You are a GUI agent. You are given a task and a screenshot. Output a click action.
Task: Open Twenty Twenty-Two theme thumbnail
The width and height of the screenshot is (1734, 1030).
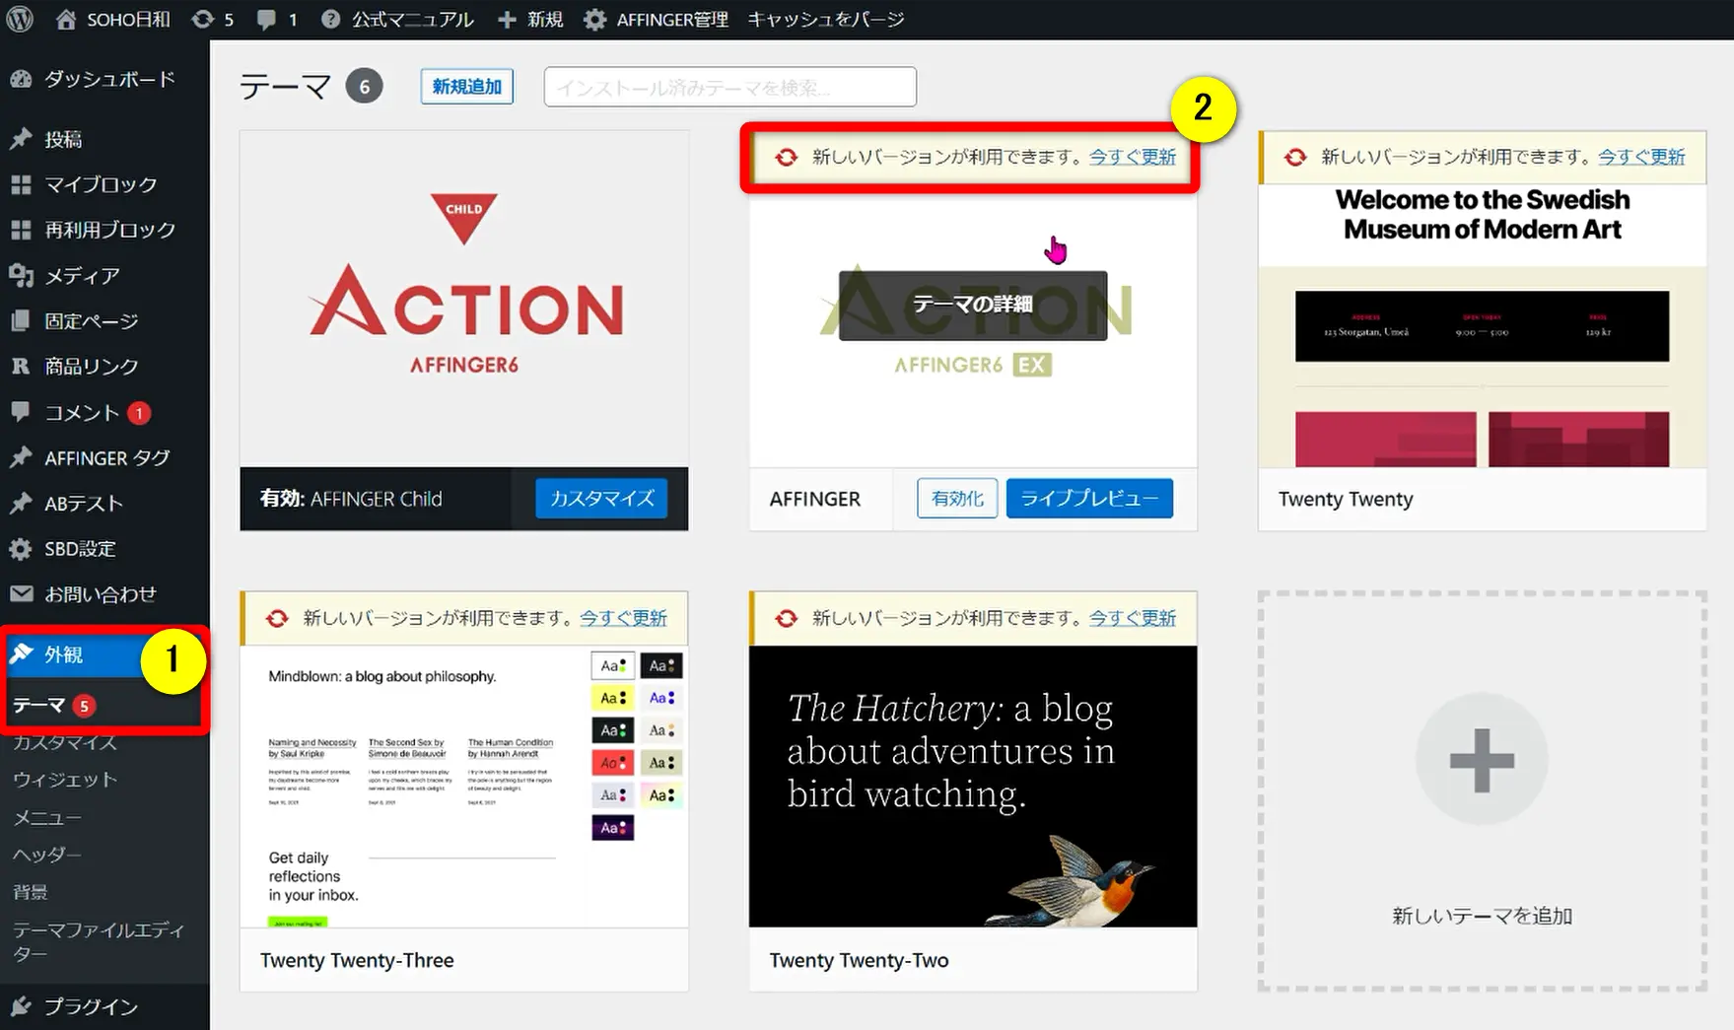click(x=973, y=786)
